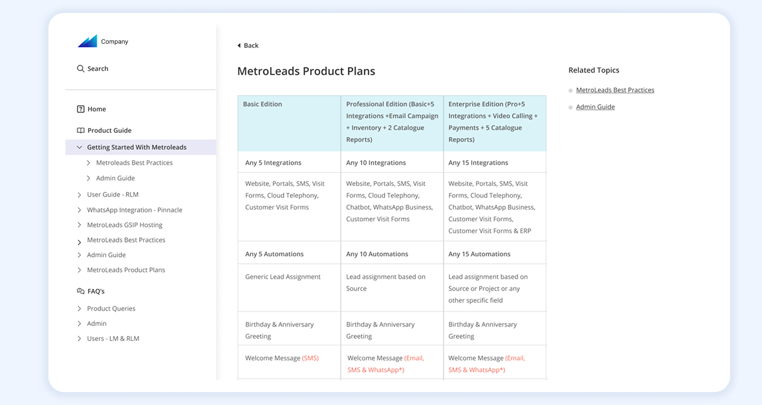This screenshot has height=405, width=762.
Task: Open the Product Guide menu item
Action: [x=109, y=130]
